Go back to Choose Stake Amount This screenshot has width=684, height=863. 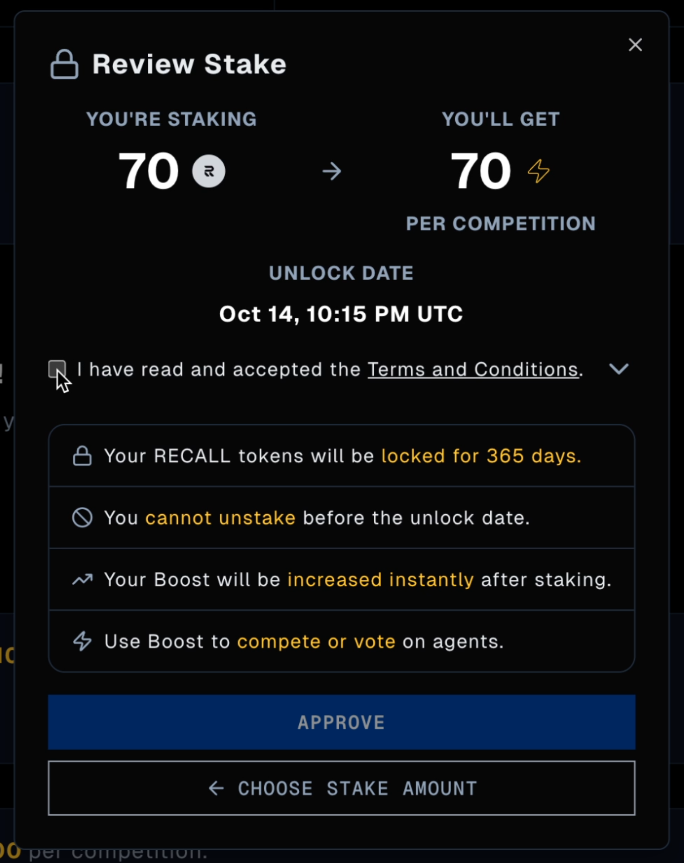pos(342,788)
